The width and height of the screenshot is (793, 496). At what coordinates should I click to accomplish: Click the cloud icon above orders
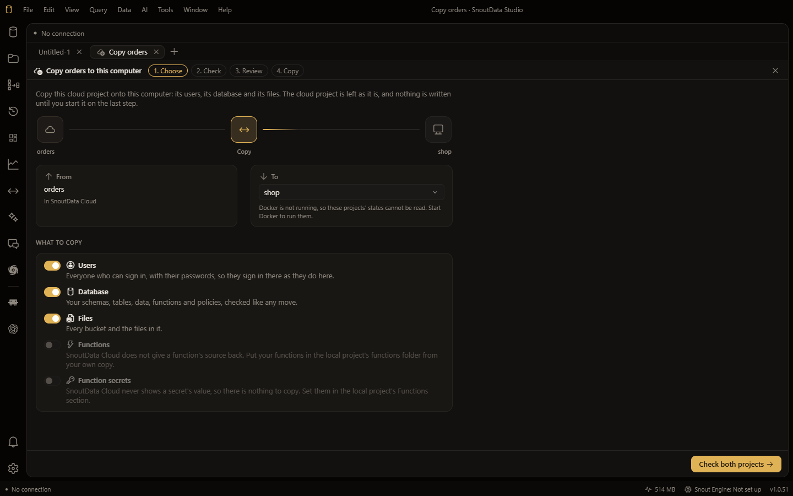point(50,130)
